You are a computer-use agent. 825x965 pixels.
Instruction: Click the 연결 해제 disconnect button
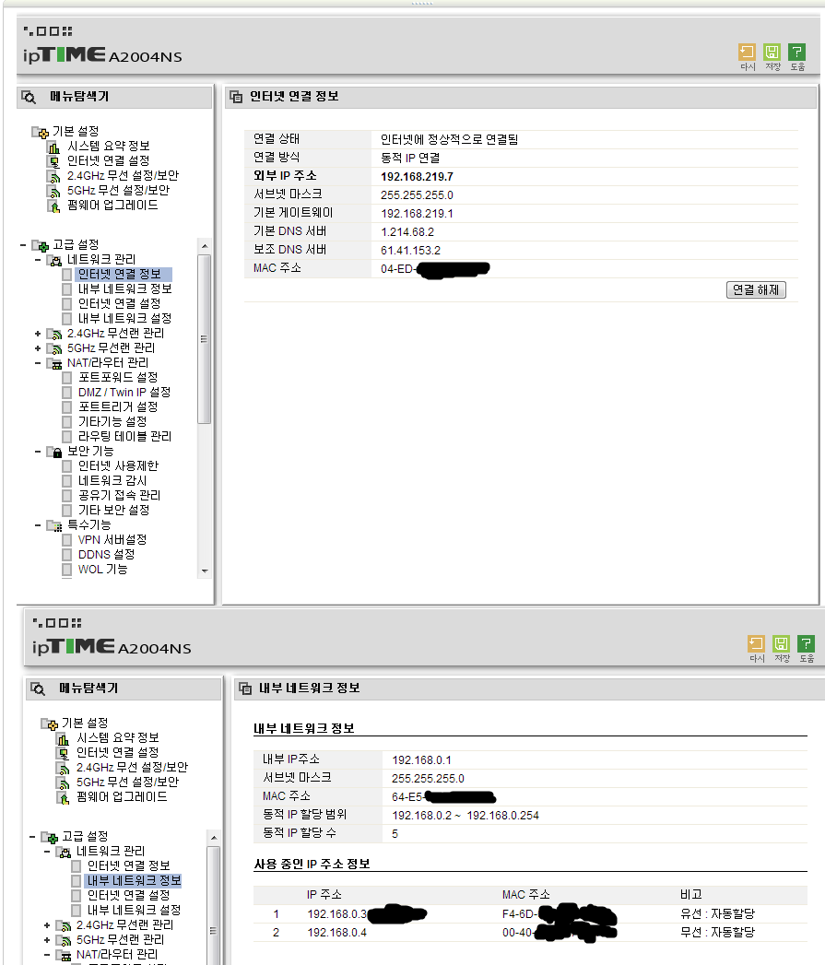pos(756,290)
